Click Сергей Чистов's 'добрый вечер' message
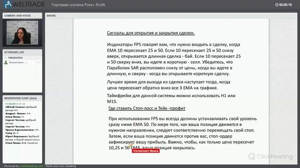This screenshot has height=168, width=300. pyautogui.click(x=21, y=122)
